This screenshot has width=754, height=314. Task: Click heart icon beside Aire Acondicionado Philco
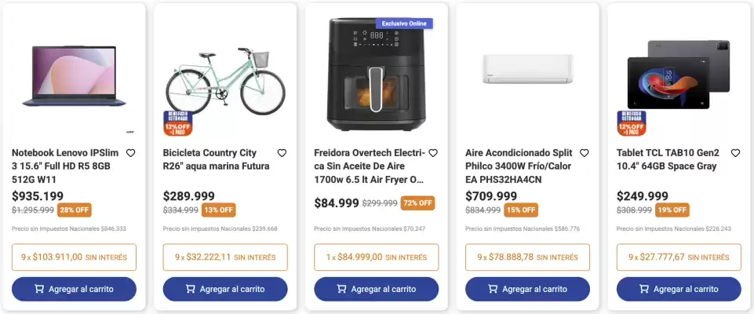[x=584, y=154]
